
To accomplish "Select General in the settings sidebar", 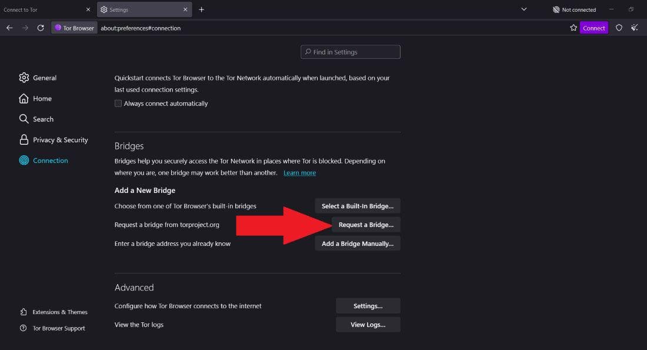I will click(x=45, y=78).
